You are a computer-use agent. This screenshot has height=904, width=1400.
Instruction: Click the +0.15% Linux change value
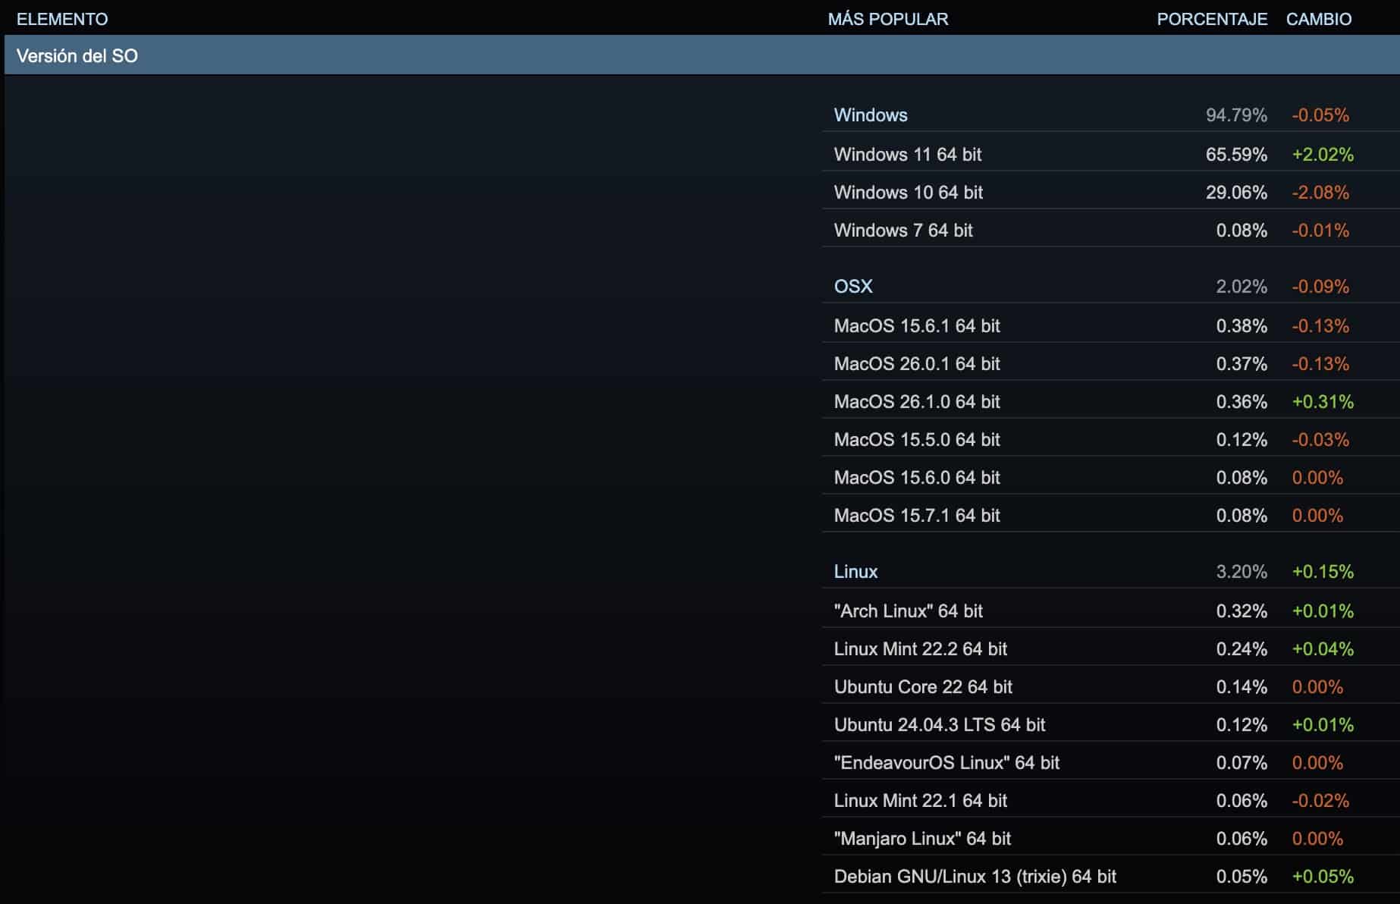coord(1323,572)
